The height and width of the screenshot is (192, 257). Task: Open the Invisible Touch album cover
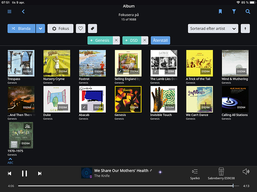click(164, 99)
